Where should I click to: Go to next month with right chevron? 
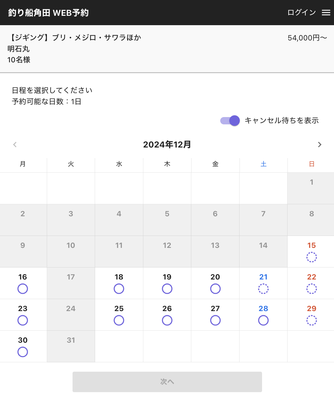point(319,145)
